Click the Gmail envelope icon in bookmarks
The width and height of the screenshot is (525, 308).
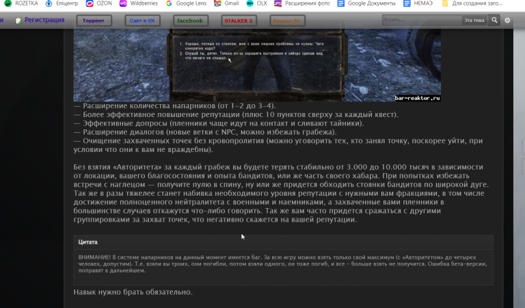pos(217,3)
